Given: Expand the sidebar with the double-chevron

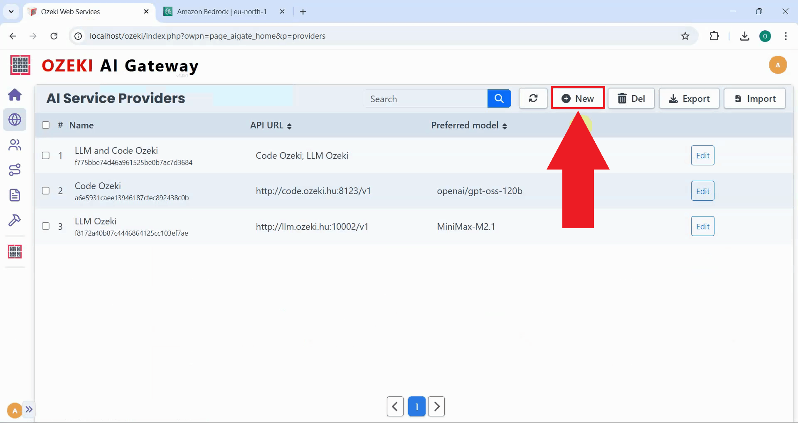Looking at the screenshot, I should pyautogui.click(x=29, y=409).
